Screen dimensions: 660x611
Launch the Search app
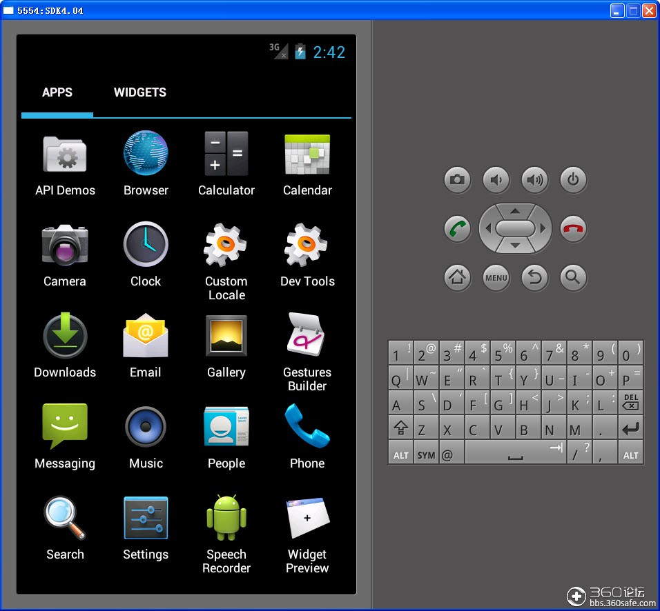click(x=65, y=529)
